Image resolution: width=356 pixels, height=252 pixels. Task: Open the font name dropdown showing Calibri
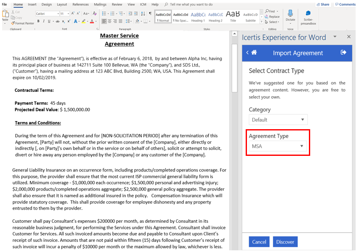tap(47, 14)
